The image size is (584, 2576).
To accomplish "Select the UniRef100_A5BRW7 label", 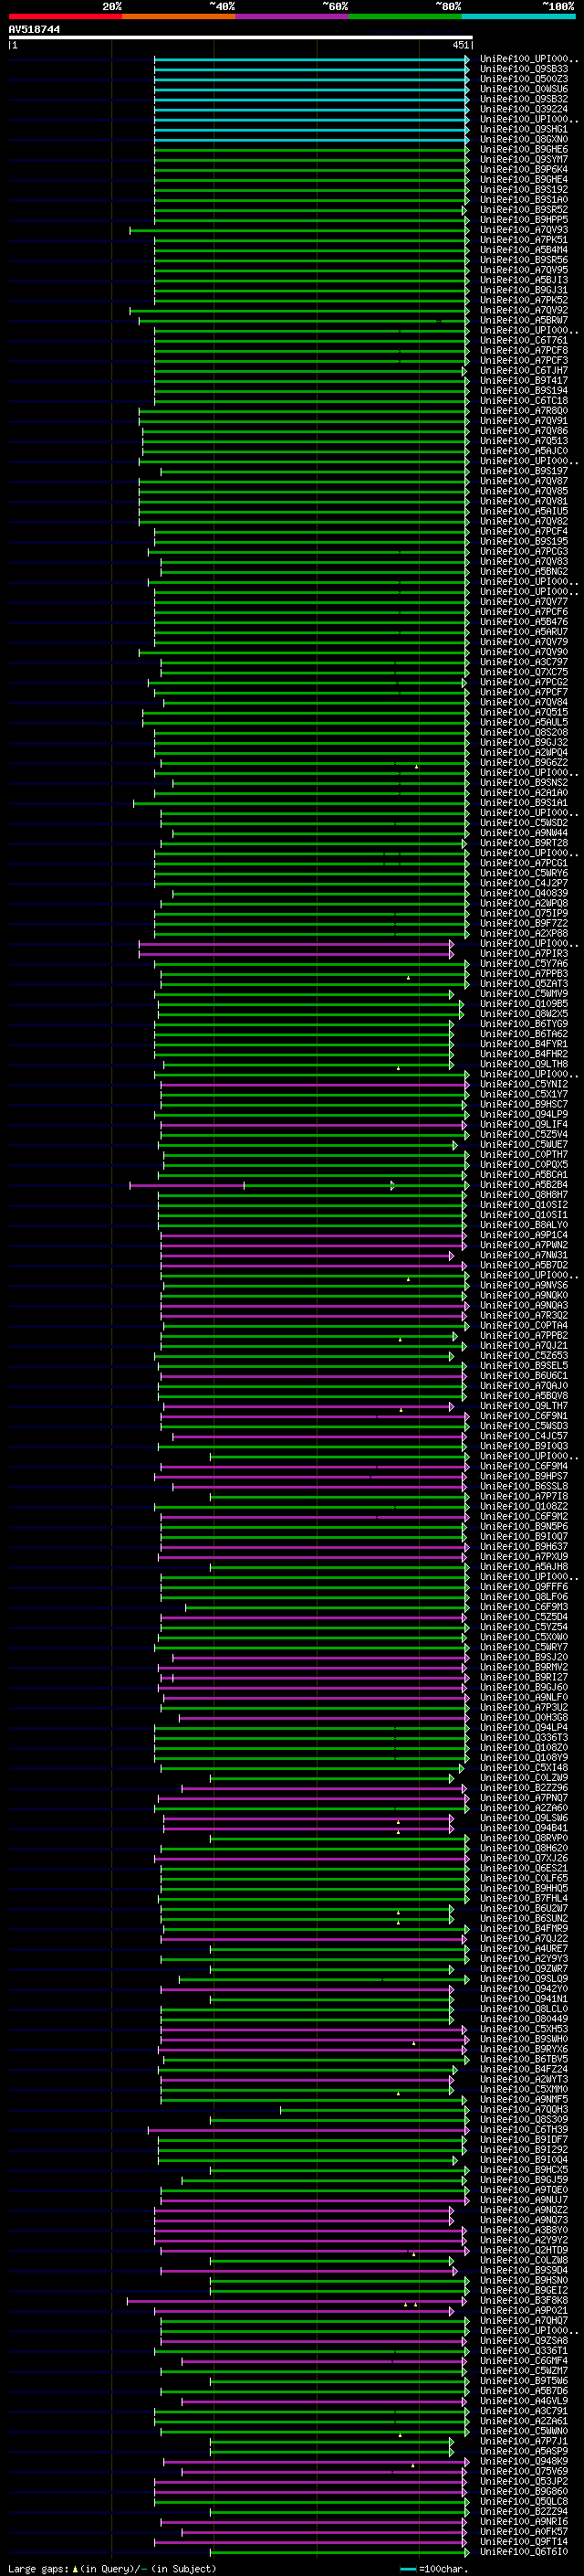I will (x=523, y=320).
